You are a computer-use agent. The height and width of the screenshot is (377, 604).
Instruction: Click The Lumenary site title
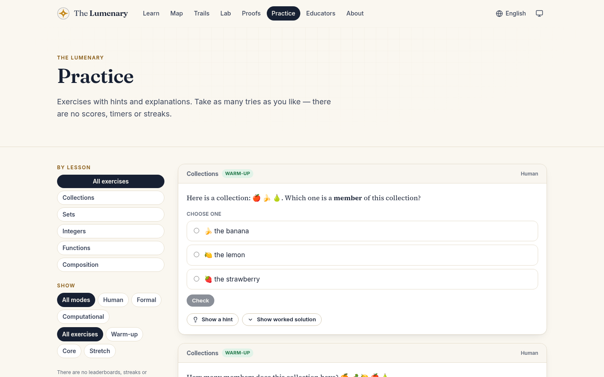click(101, 13)
